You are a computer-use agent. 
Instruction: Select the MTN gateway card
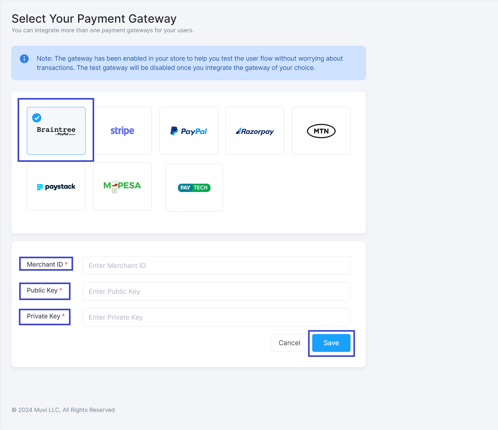point(321,131)
